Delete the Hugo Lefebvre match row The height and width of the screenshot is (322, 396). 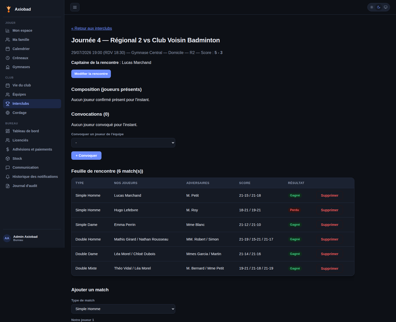(x=329, y=210)
